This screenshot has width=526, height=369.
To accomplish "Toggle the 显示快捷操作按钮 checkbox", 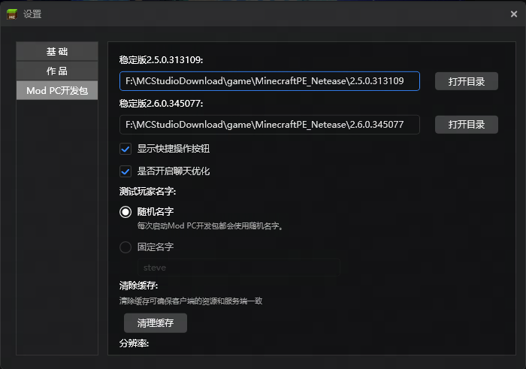I will pos(125,149).
